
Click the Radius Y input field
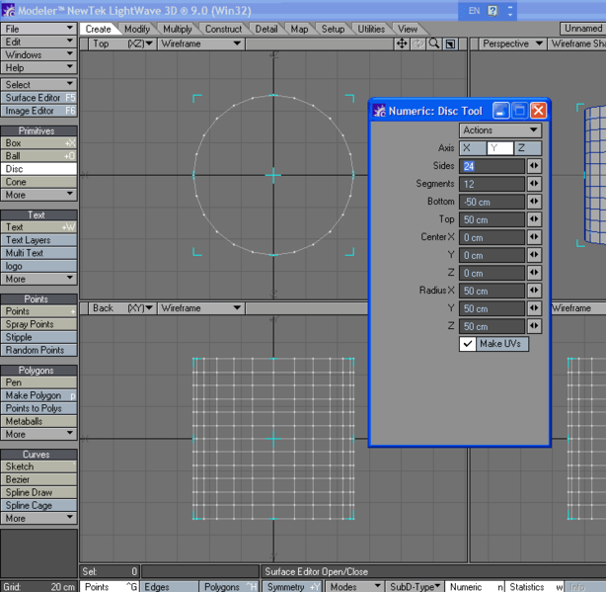pos(492,308)
